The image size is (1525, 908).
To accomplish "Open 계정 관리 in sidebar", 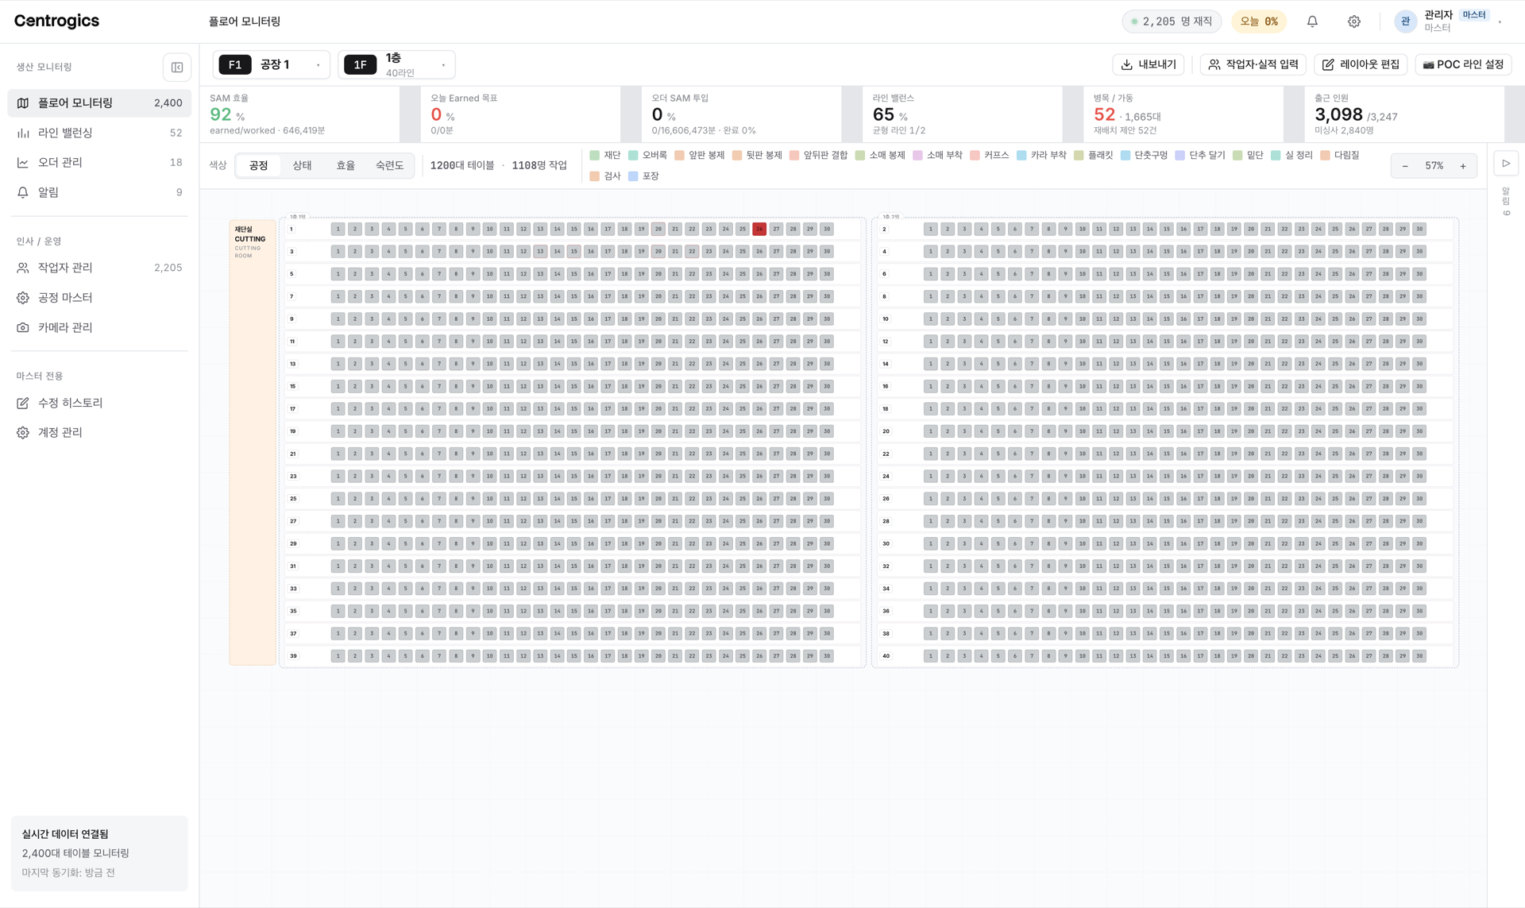I will [x=99, y=432].
